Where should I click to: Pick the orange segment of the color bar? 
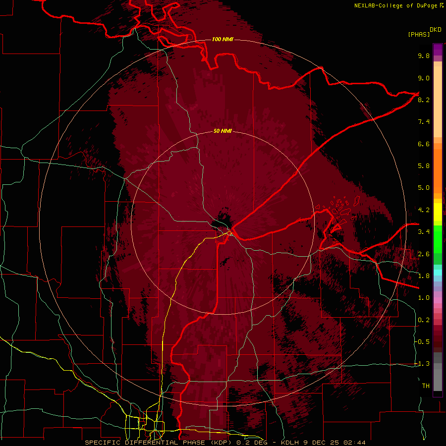[438, 170]
